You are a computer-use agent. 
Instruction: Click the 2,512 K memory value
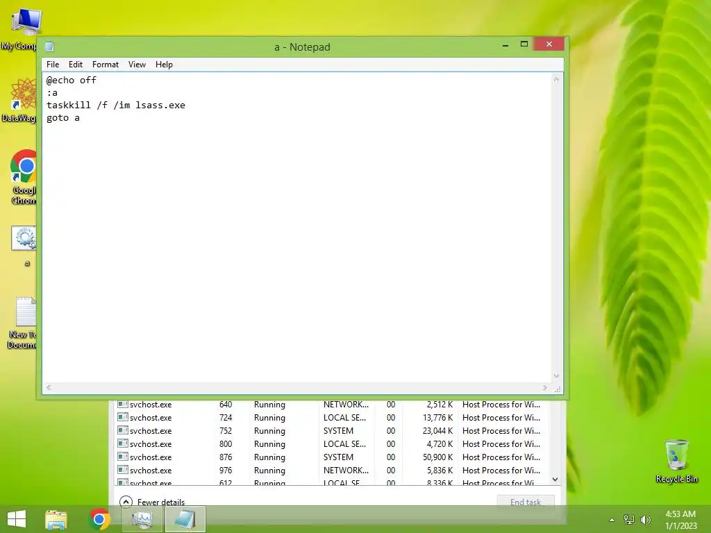(x=440, y=405)
